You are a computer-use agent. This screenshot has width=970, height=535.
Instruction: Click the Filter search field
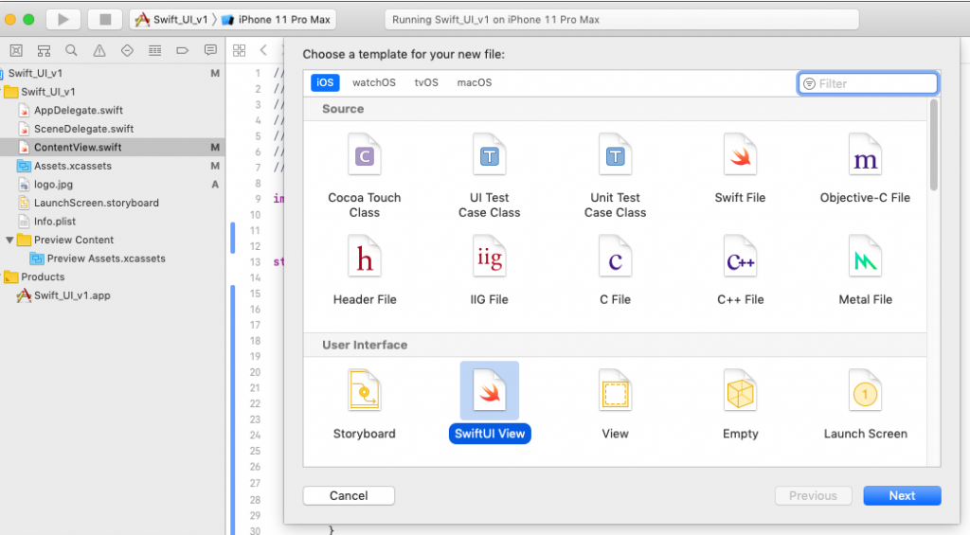pyautogui.click(x=868, y=83)
